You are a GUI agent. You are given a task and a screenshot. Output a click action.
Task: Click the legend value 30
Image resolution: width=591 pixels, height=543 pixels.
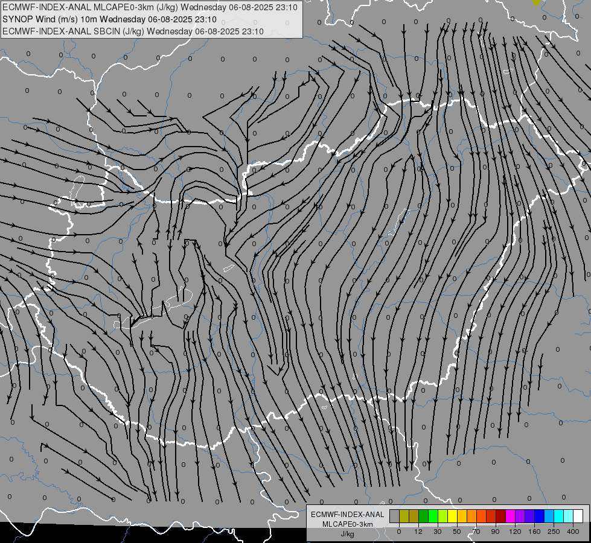coord(438,532)
